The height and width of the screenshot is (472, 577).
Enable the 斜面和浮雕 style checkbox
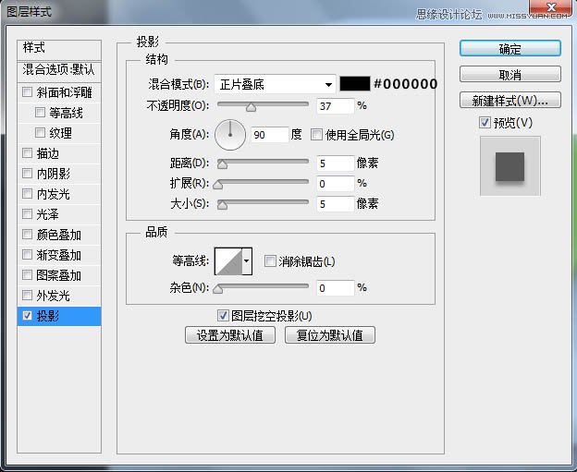(27, 92)
